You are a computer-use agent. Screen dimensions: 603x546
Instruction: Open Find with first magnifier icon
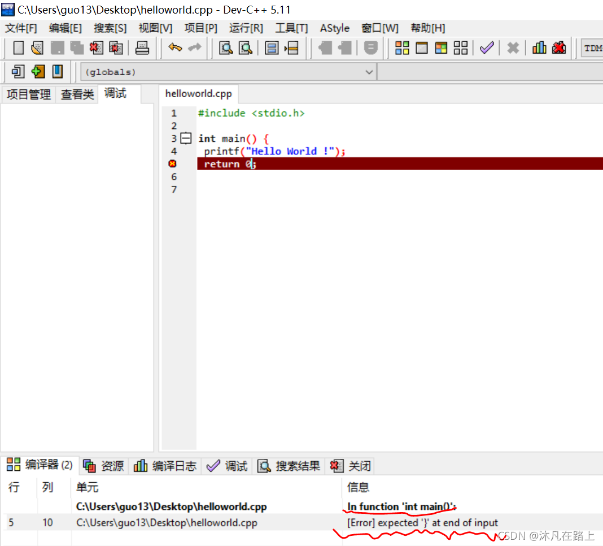click(x=226, y=47)
